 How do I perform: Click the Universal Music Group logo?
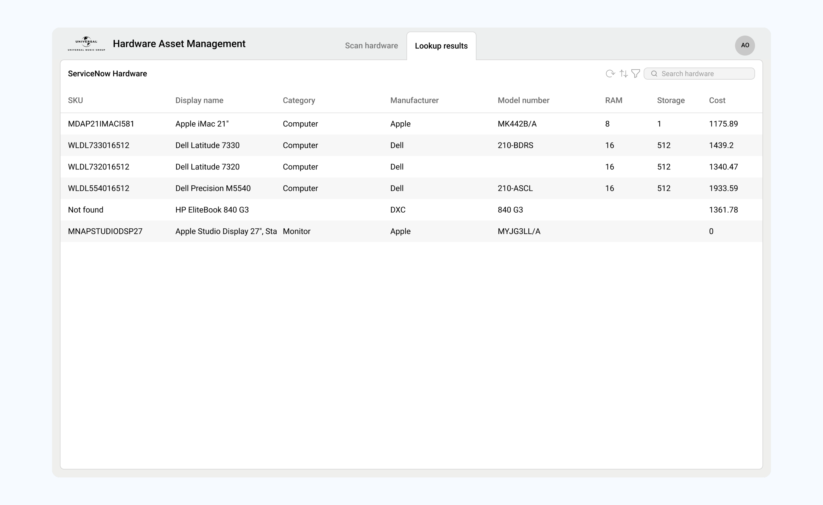pyautogui.click(x=86, y=44)
